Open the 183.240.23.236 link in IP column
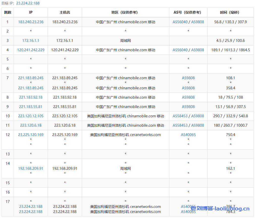Viewport: 256px width, 218px height. point(31,22)
